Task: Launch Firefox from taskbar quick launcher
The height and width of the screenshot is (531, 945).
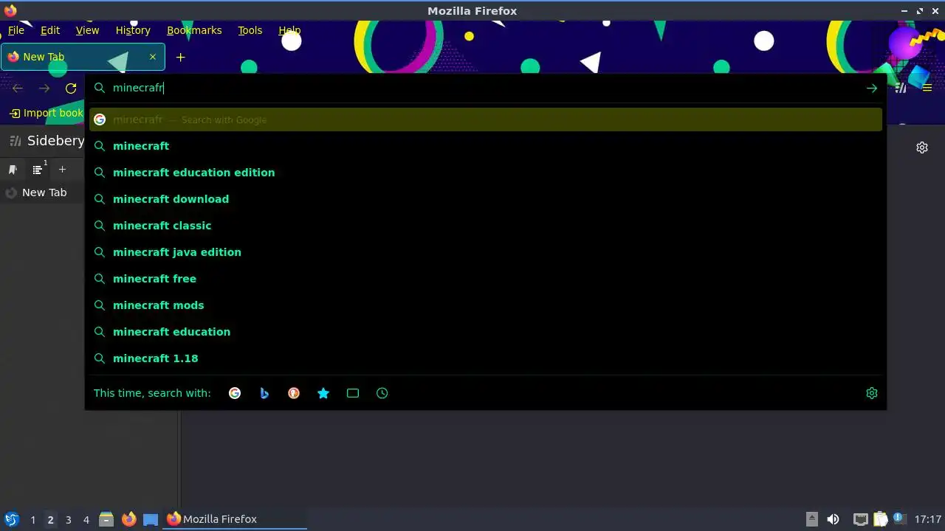Action: point(128,519)
